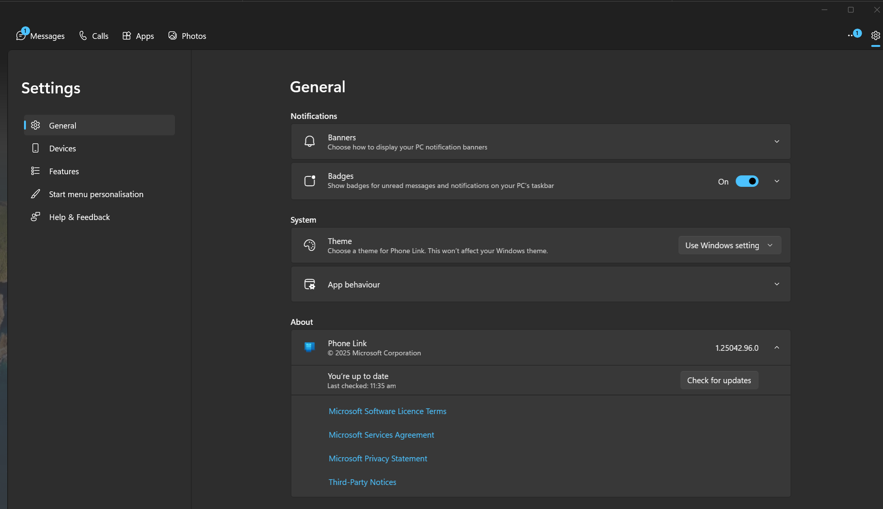Click the Calls phone handset icon
Image resolution: width=883 pixels, height=509 pixels.
(x=83, y=35)
